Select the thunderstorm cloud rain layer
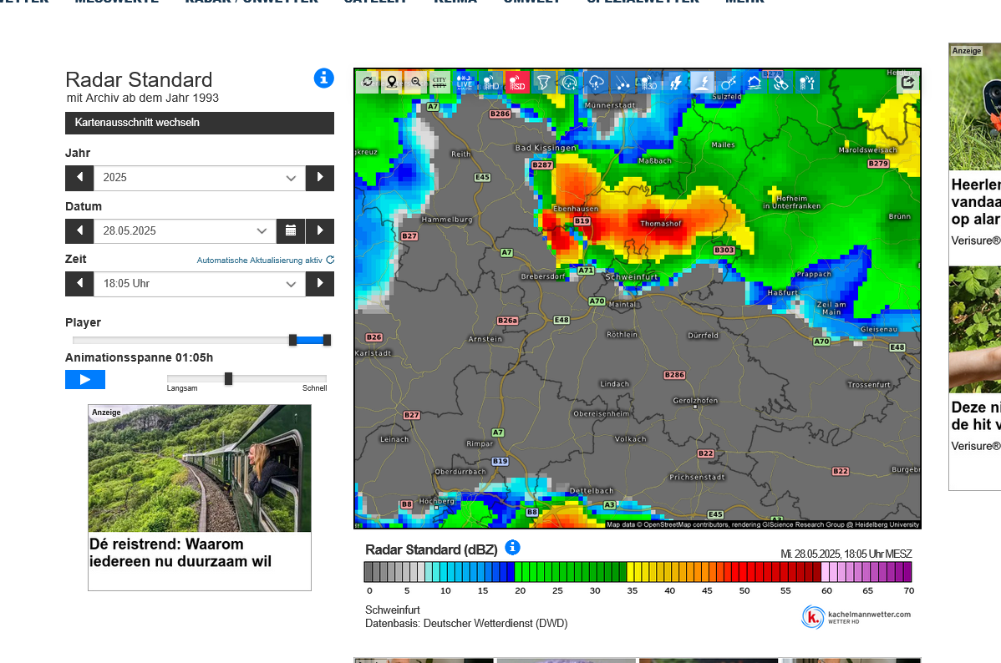Screen dimensions: 1001x663 point(597,82)
